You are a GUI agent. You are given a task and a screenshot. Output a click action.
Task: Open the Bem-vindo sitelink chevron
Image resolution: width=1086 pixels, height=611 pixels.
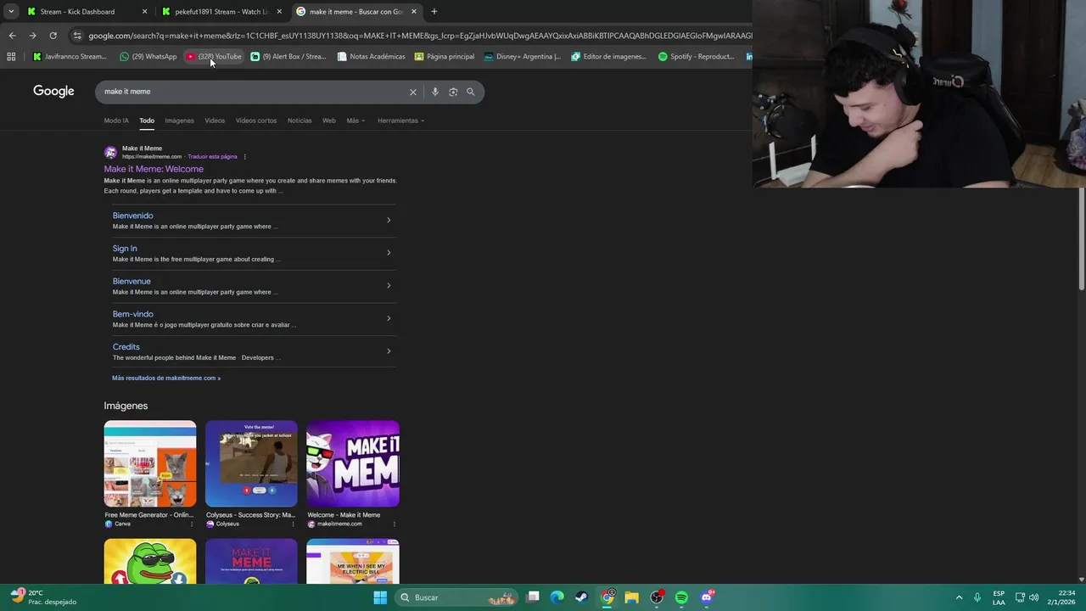(x=389, y=318)
